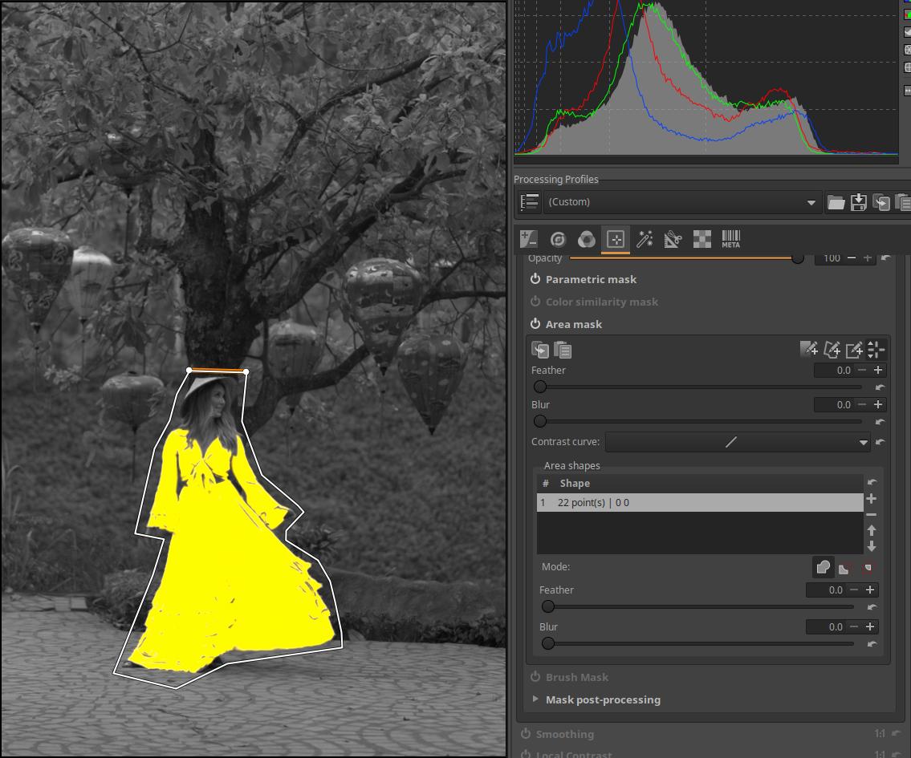Screen dimensions: 911x758
Task: Click the add polygon shape icon
Action: (832, 349)
